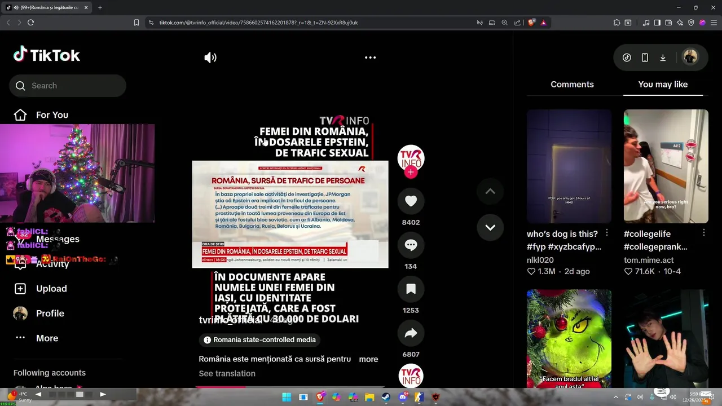722x406 pixels.
Task: Open the taskbar weather widget
Action: 20,397
